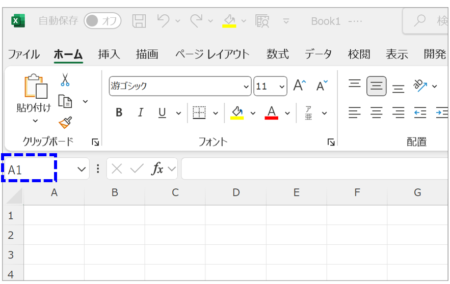Click the Enter checkmark formula icon
Viewport: 450px width, 284px height.
[x=137, y=169]
